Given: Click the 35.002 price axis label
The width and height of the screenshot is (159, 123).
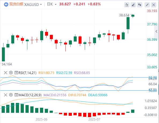Looking at the screenshot, I should (x=152, y=55).
